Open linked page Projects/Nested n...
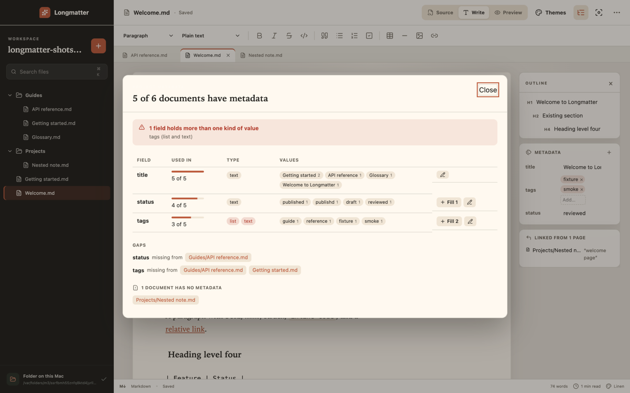Image resolution: width=630 pixels, height=393 pixels. tap(556, 251)
